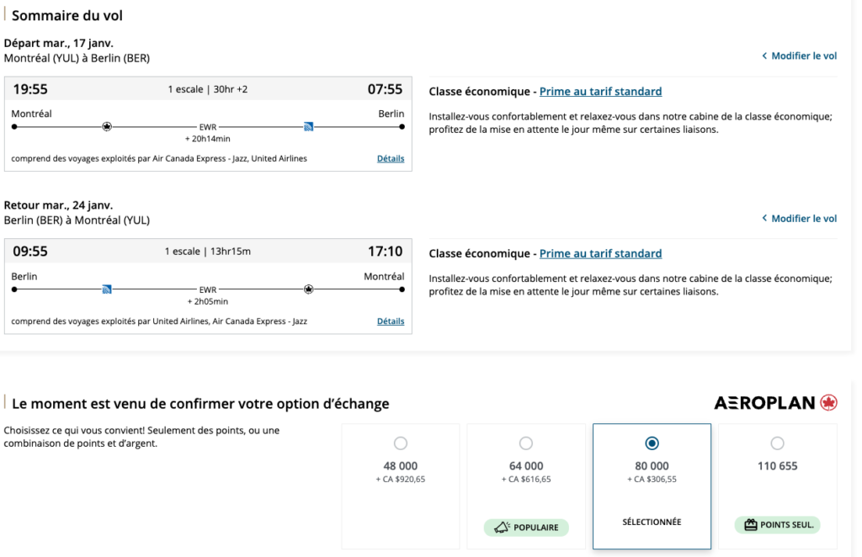Click Modifier le vol for the departure flight
The image size is (862, 557).
799,56
